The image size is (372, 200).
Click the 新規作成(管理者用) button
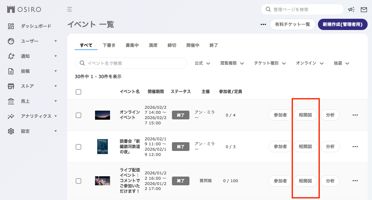tap(343, 24)
